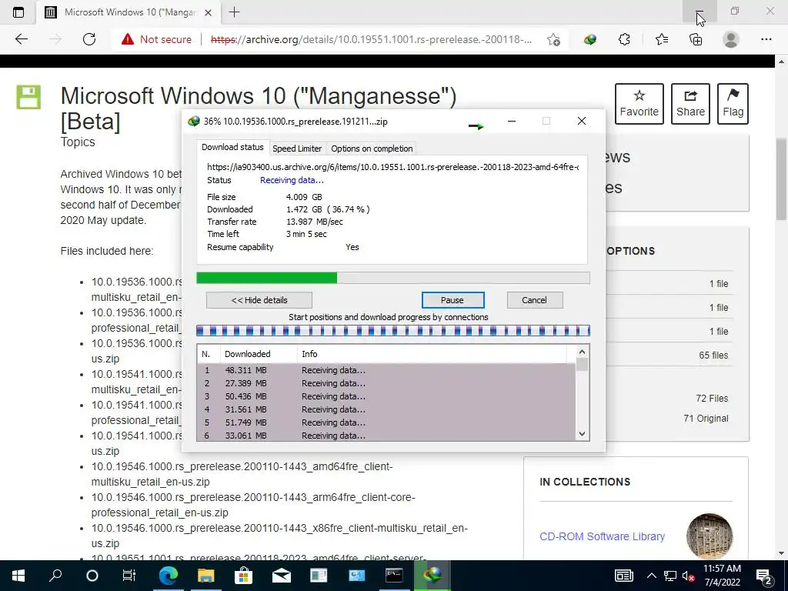This screenshot has height=591, width=788.
Task: Click the CD-ROM Software Library thumbnail
Action: [x=710, y=536]
